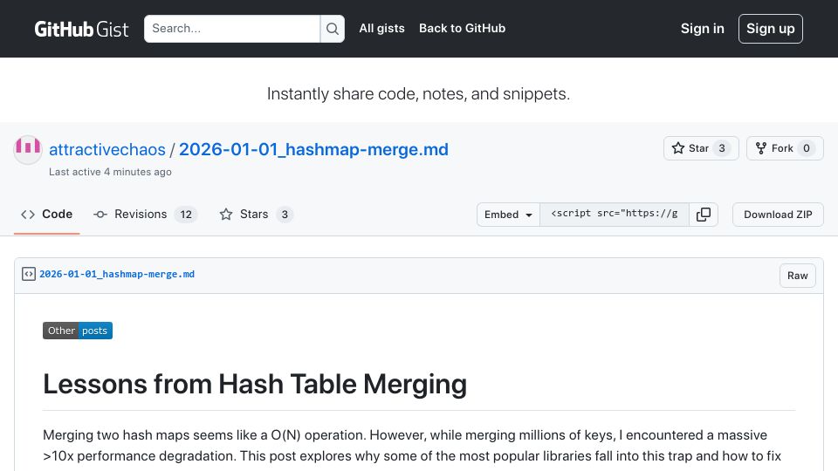Image resolution: width=838 pixels, height=471 pixels.
Task: Select the embed script URL field
Action: pyautogui.click(x=615, y=215)
